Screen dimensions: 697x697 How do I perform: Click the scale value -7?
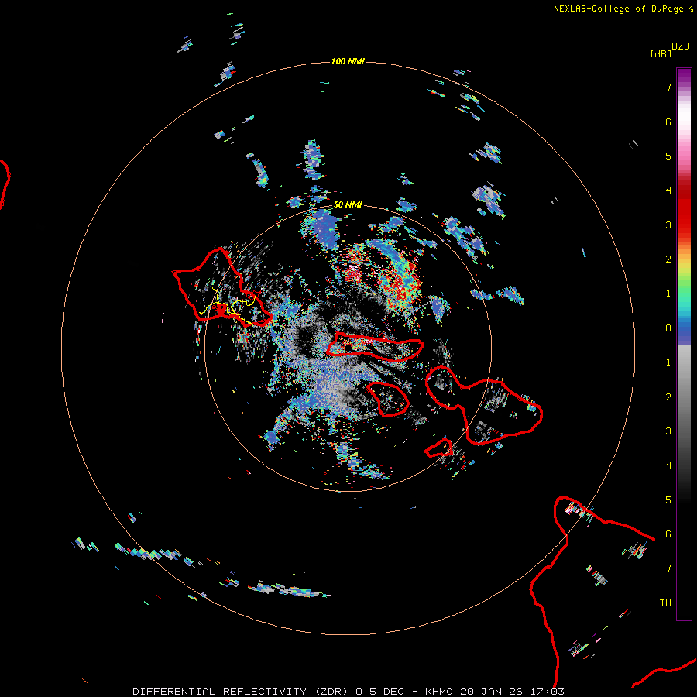(x=665, y=568)
